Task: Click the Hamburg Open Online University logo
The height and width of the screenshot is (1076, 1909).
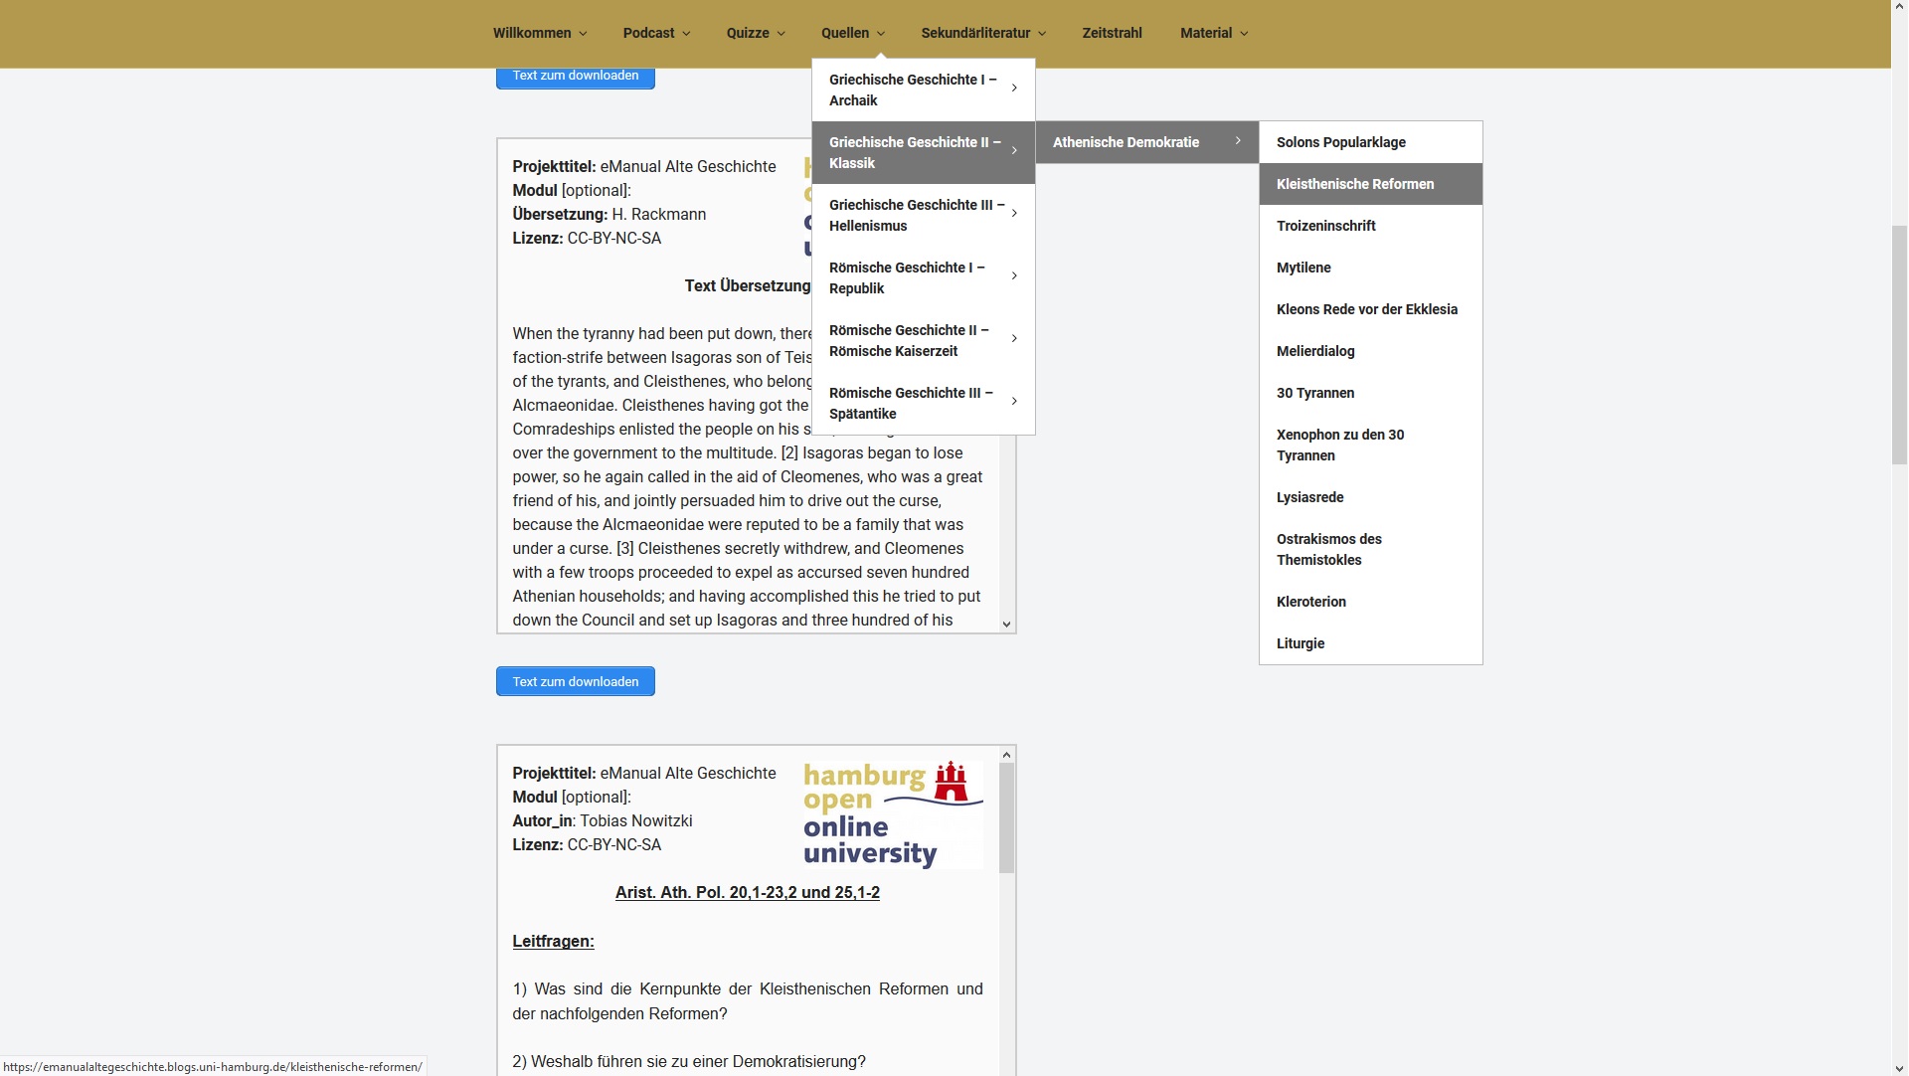Action: (890, 814)
